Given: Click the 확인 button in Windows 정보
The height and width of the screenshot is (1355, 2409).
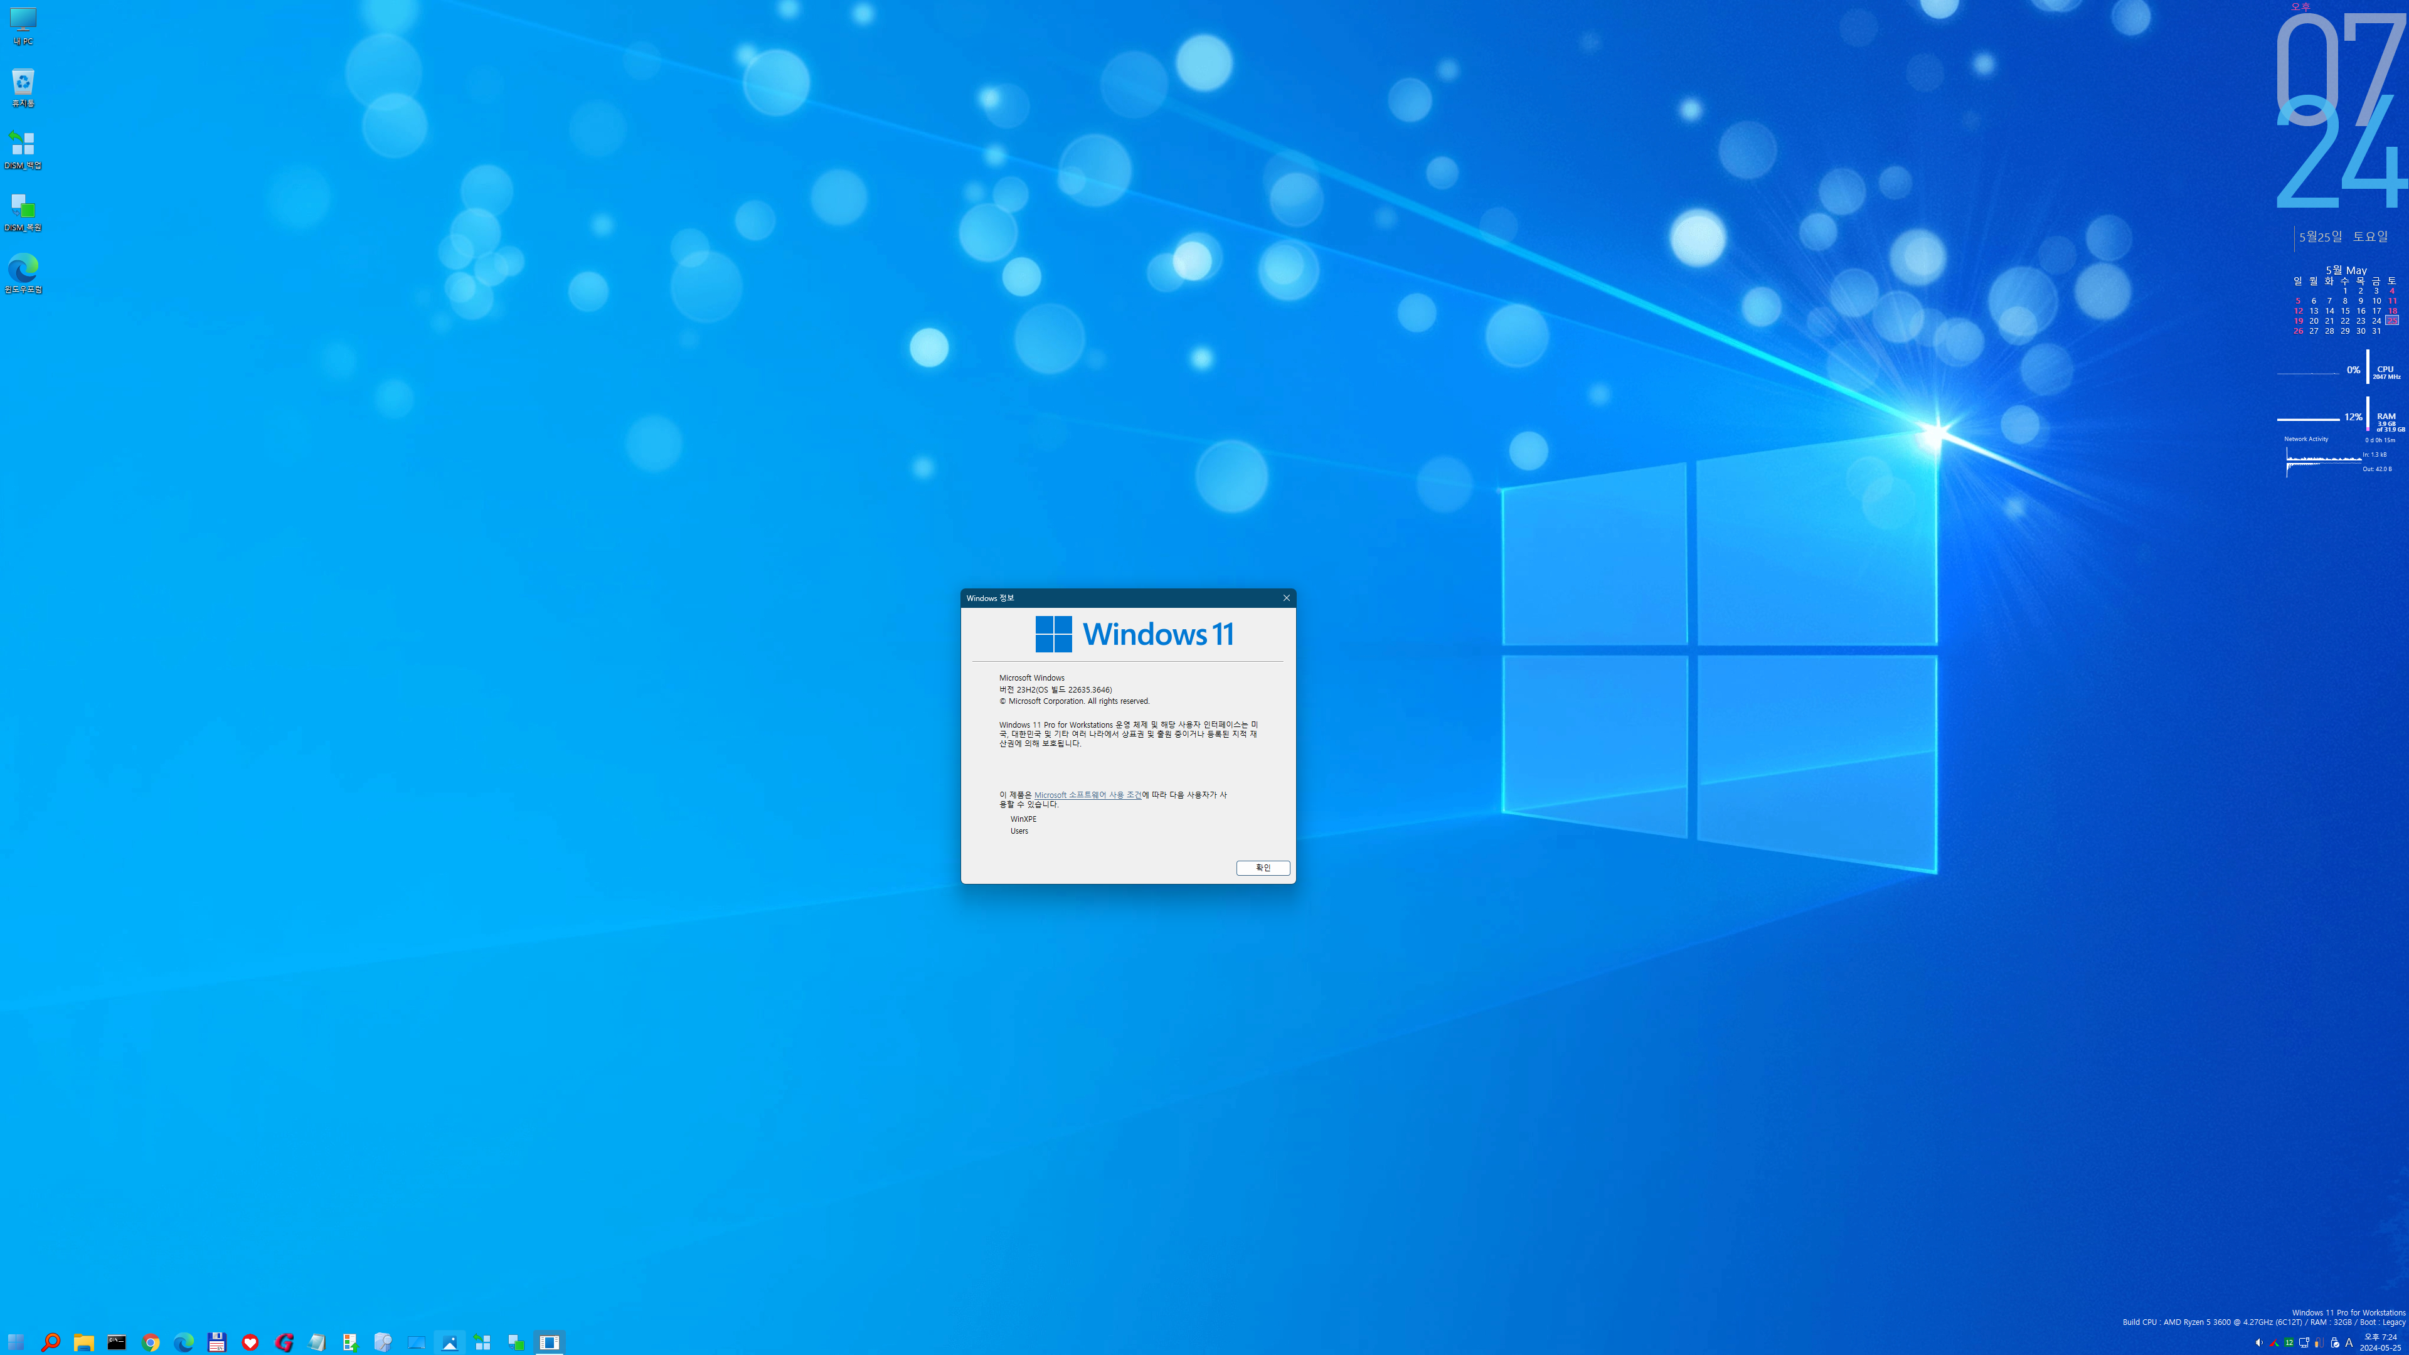Looking at the screenshot, I should click(1262, 868).
